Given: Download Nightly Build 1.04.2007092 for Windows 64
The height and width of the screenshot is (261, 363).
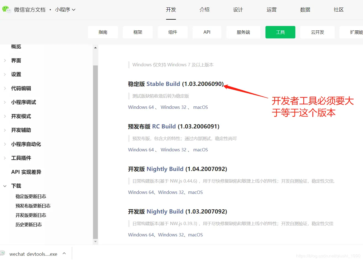Looking at the screenshot, I should [141, 192].
